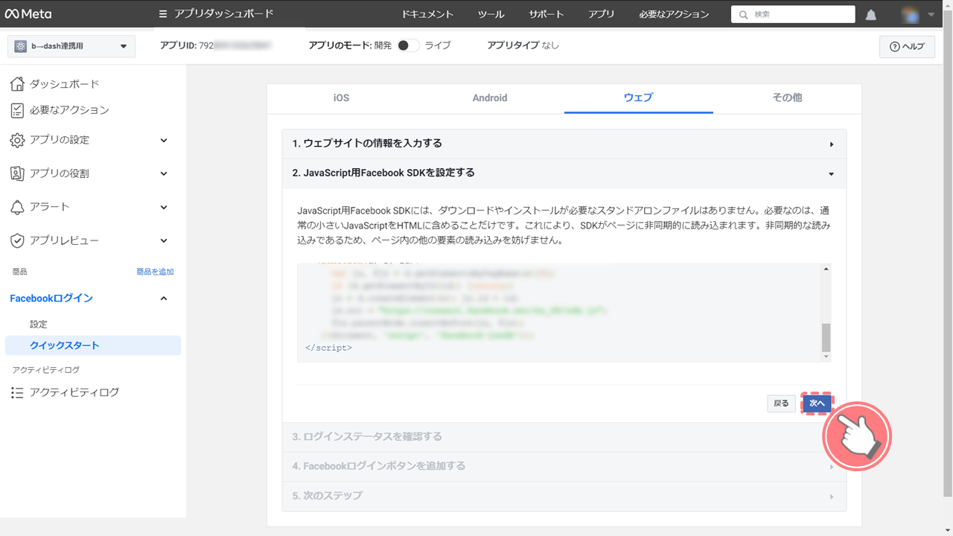
Task: Click the ヘルプ button
Action: [x=907, y=46]
